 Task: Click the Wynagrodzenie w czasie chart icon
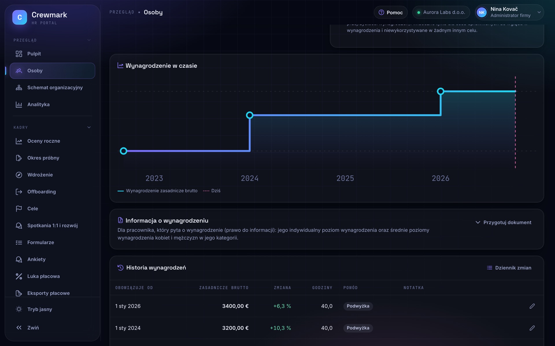[120, 66]
